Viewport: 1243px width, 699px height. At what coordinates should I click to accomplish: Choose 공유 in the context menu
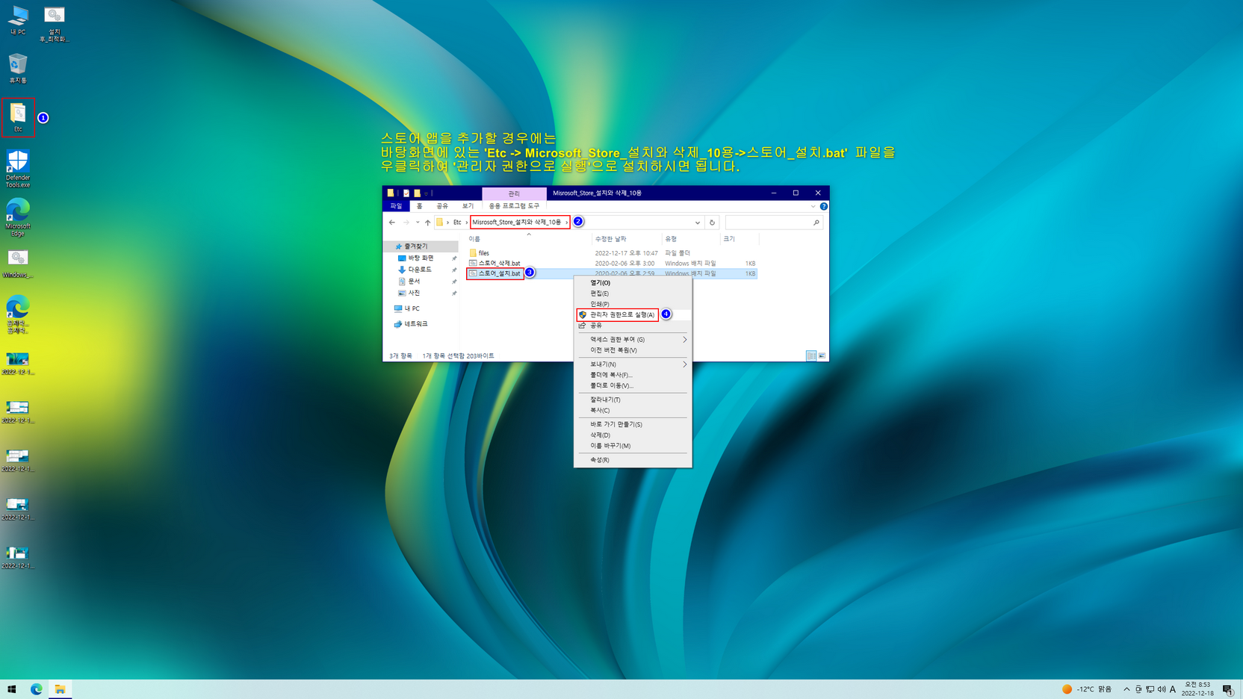[x=633, y=326]
